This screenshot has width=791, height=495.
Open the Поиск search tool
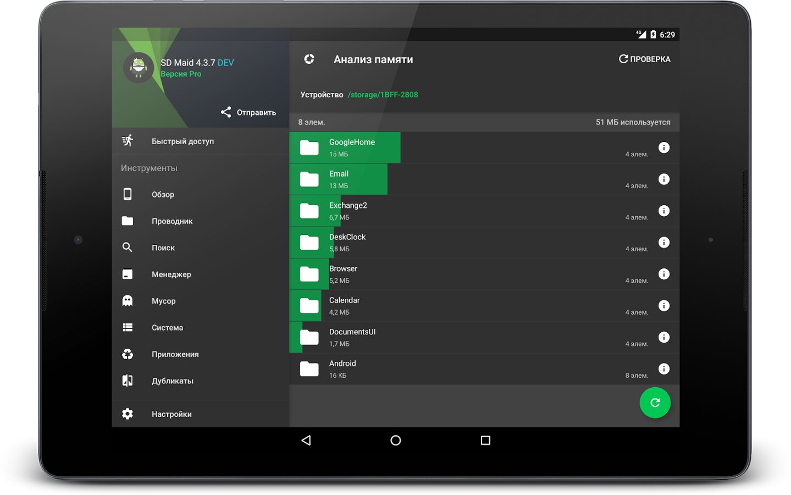pos(201,248)
